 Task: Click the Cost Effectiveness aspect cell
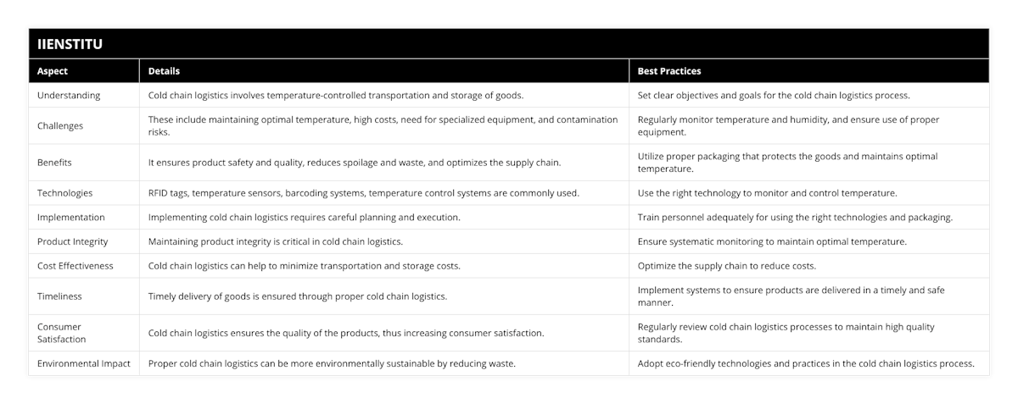click(75, 266)
